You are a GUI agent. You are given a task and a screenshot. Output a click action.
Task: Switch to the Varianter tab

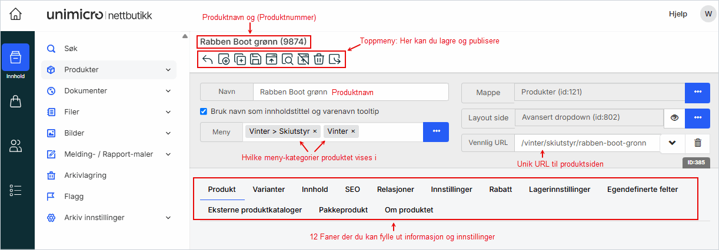tap(269, 190)
